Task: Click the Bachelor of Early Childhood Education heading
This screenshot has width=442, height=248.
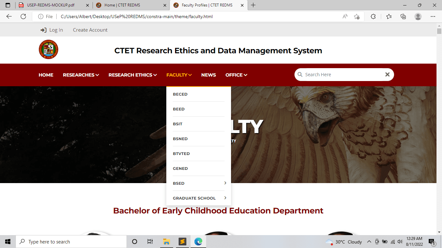Action: point(218,211)
